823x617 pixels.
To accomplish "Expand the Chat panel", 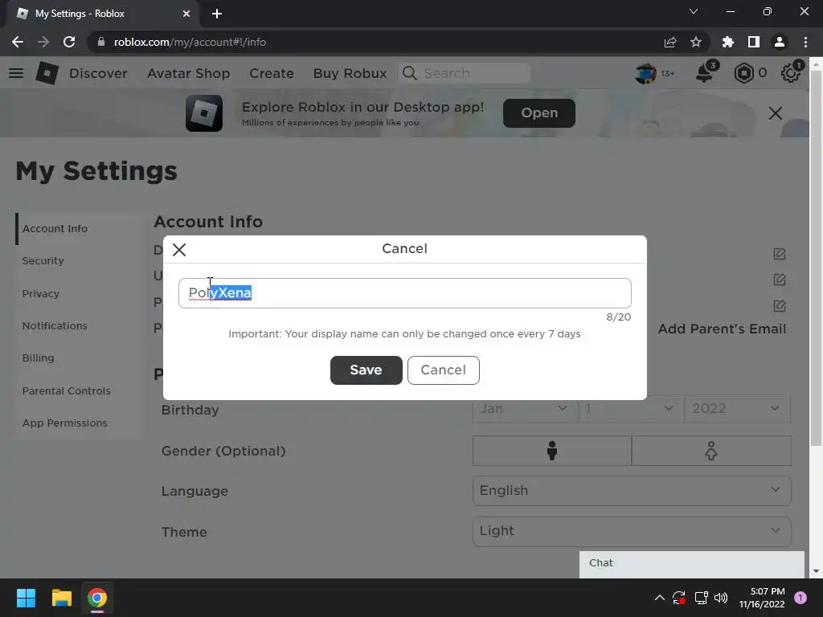I will [x=692, y=564].
